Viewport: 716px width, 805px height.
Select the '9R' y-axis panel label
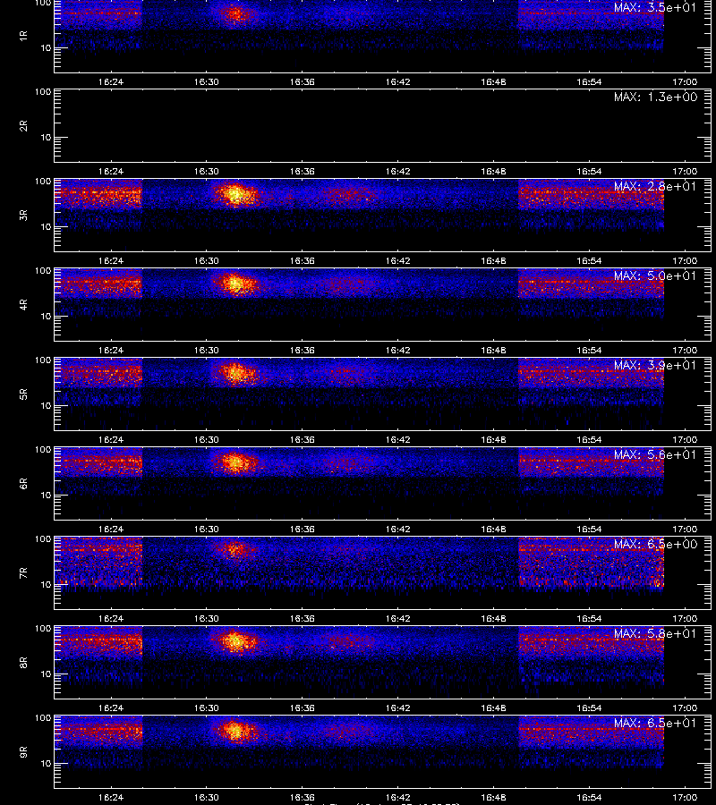click(23, 752)
